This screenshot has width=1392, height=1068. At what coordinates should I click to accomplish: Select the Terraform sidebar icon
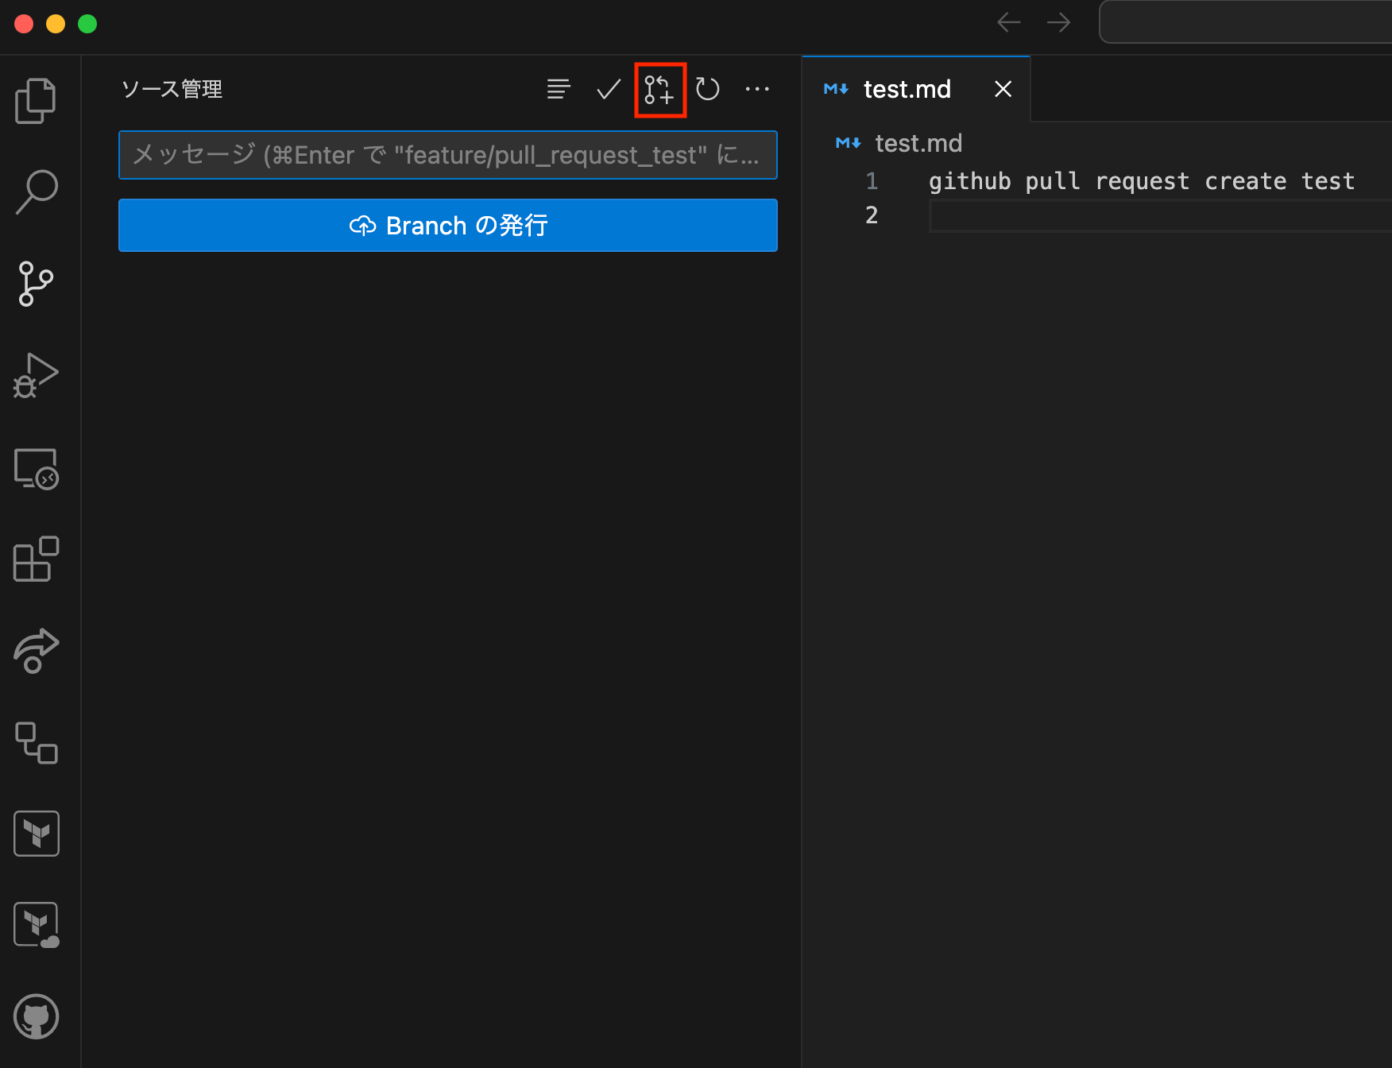[36, 833]
